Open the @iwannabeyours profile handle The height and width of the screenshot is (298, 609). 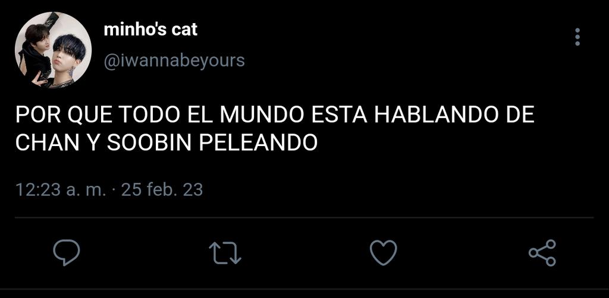(x=174, y=61)
